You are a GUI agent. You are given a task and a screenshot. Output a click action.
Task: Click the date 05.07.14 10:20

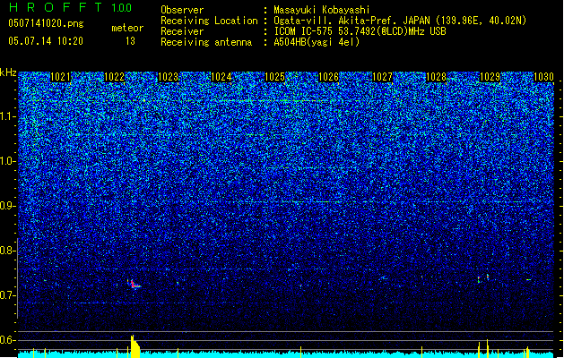[46, 41]
